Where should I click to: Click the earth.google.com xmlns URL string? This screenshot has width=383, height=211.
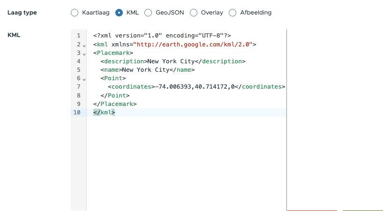coord(194,44)
